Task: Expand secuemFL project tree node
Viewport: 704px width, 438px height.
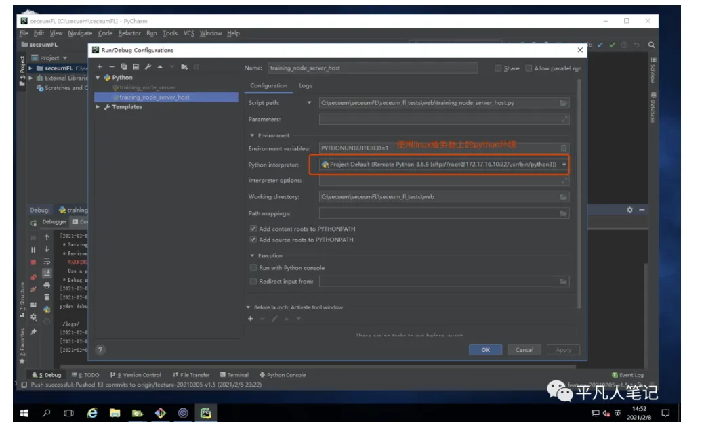Action: [x=30, y=68]
